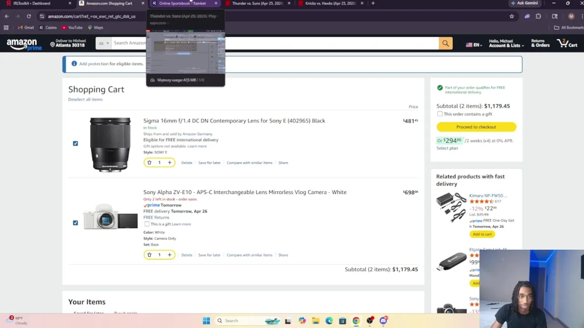584x328 pixels.
Task: Open Task View from taskbar
Action: point(288,321)
